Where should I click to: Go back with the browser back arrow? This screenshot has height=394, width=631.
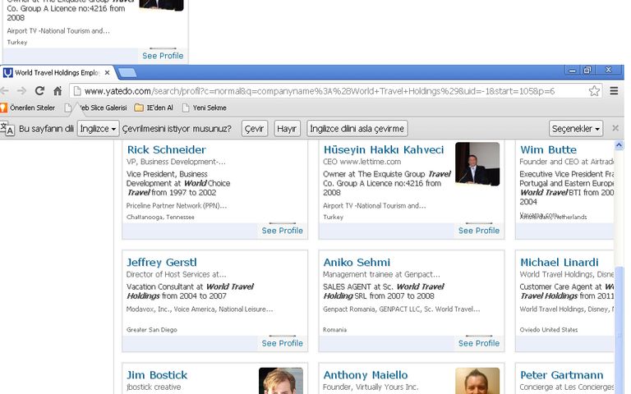click(4, 91)
